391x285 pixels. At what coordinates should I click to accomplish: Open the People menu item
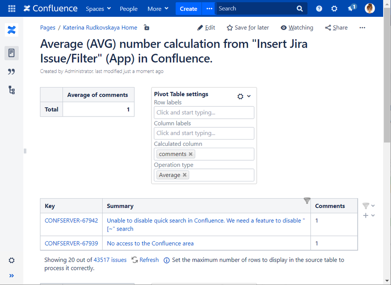128,9
